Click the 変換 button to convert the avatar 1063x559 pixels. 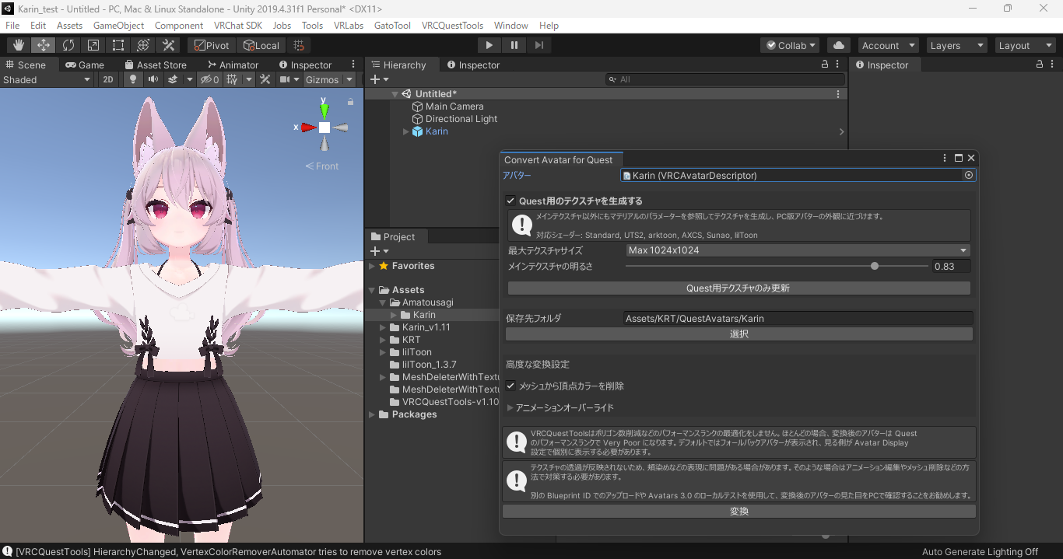coord(738,511)
